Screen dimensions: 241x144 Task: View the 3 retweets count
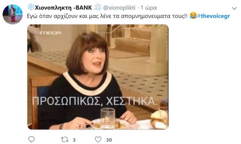coord(74,140)
